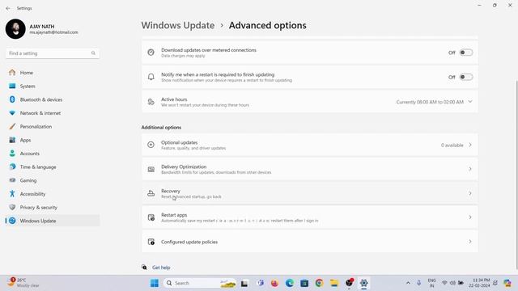518x291 pixels.
Task: Select Personalization in sidebar
Action: tap(53, 127)
